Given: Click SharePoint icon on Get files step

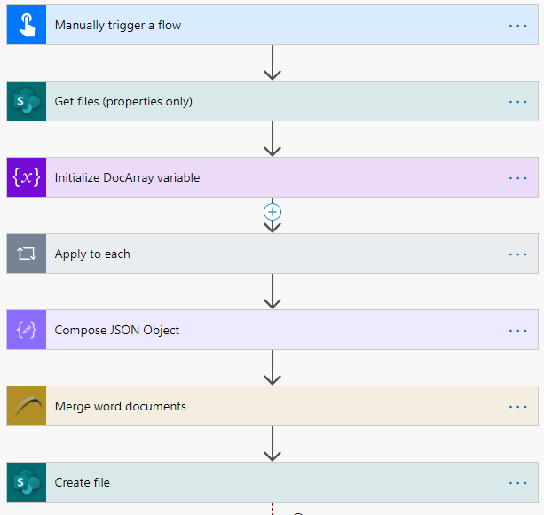Looking at the screenshot, I should [x=27, y=101].
